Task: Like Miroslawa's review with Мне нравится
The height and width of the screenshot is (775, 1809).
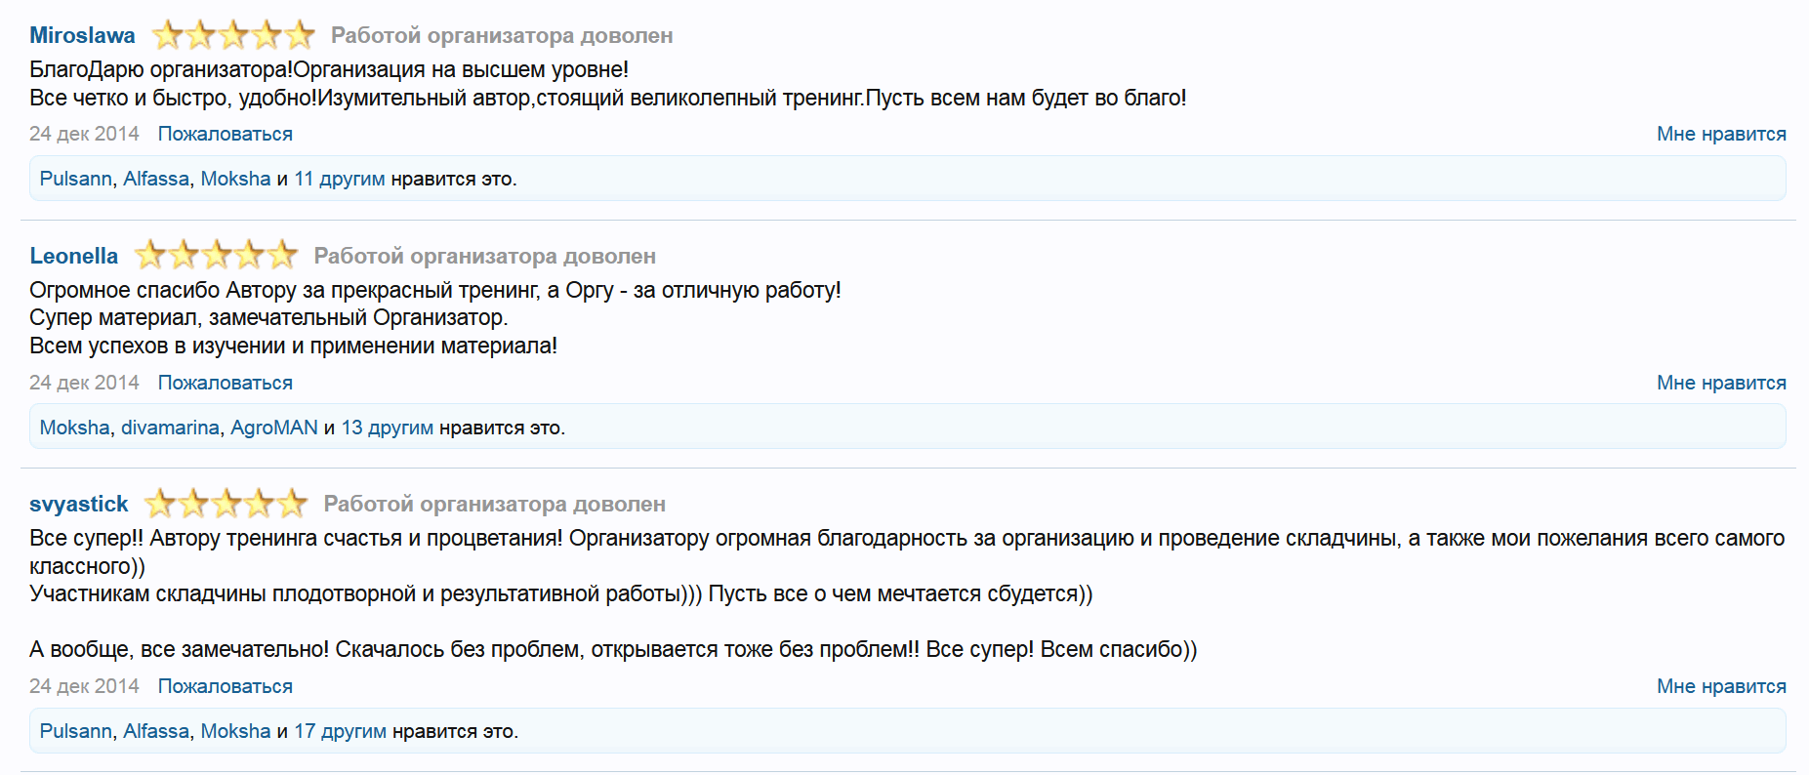Action: point(1720,134)
